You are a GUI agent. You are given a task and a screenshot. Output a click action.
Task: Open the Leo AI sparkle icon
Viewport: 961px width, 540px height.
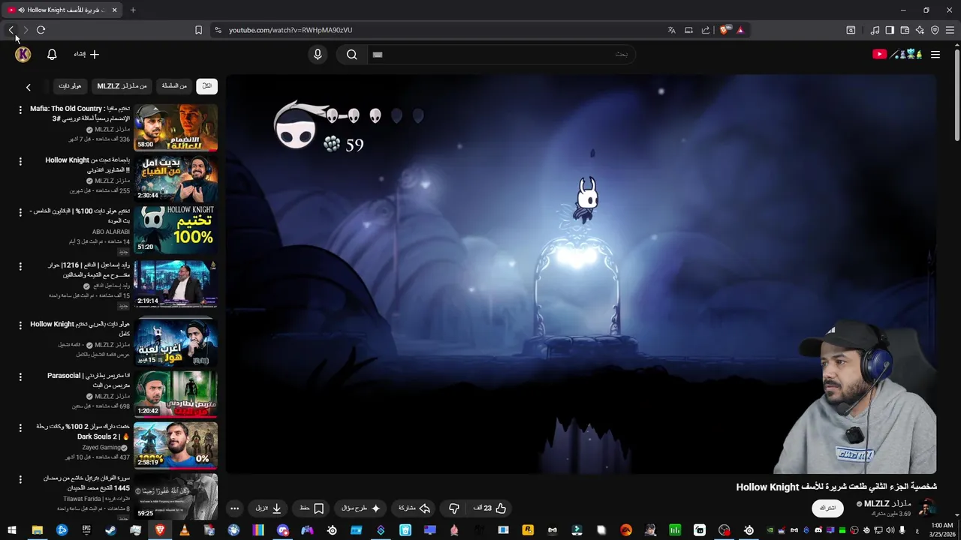click(x=920, y=30)
